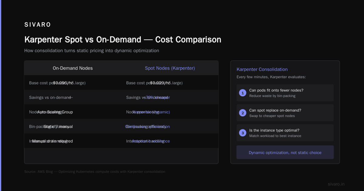The height and width of the screenshot is (191, 364).
Task: Click 'Every few minutes, Karpenter evaluates' text
Action: [x=271, y=77]
